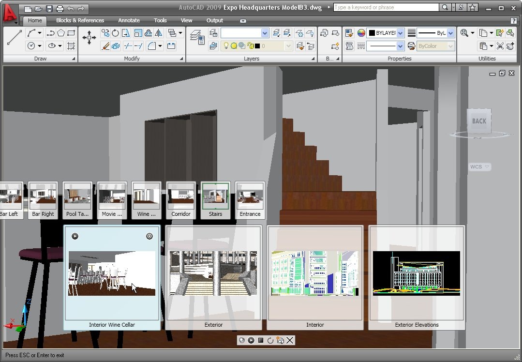The image size is (522, 362).
Task: Select the Rotate tool
Action: 115,33
